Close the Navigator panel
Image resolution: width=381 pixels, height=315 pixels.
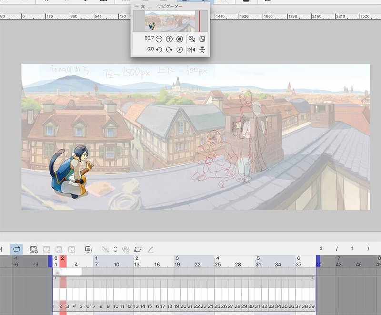pyautogui.click(x=143, y=7)
